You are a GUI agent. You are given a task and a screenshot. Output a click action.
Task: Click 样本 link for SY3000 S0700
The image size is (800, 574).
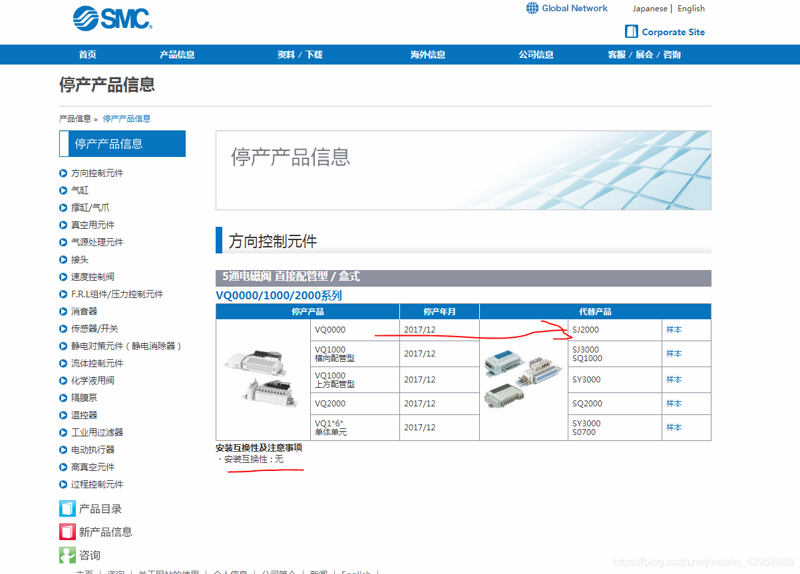[674, 427]
